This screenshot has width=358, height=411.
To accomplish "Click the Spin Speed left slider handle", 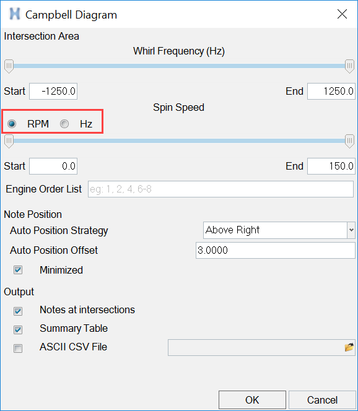I will [x=9, y=141].
